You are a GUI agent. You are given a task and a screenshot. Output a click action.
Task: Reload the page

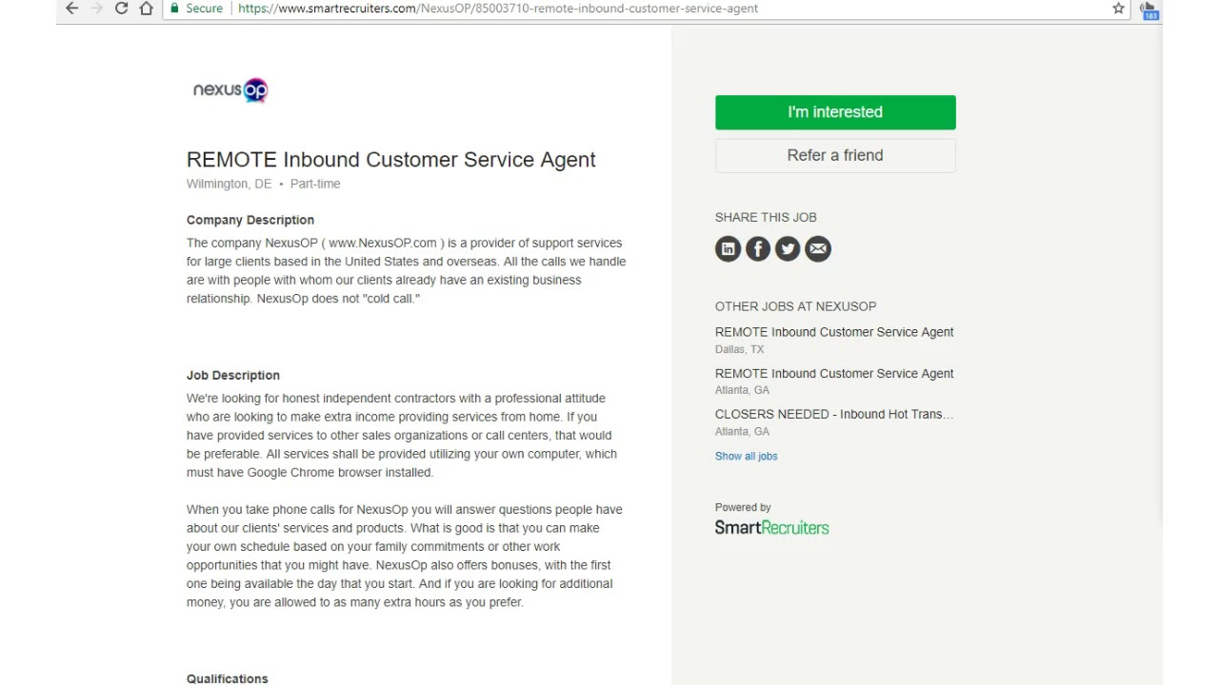pyautogui.click(x=121, y=9)
